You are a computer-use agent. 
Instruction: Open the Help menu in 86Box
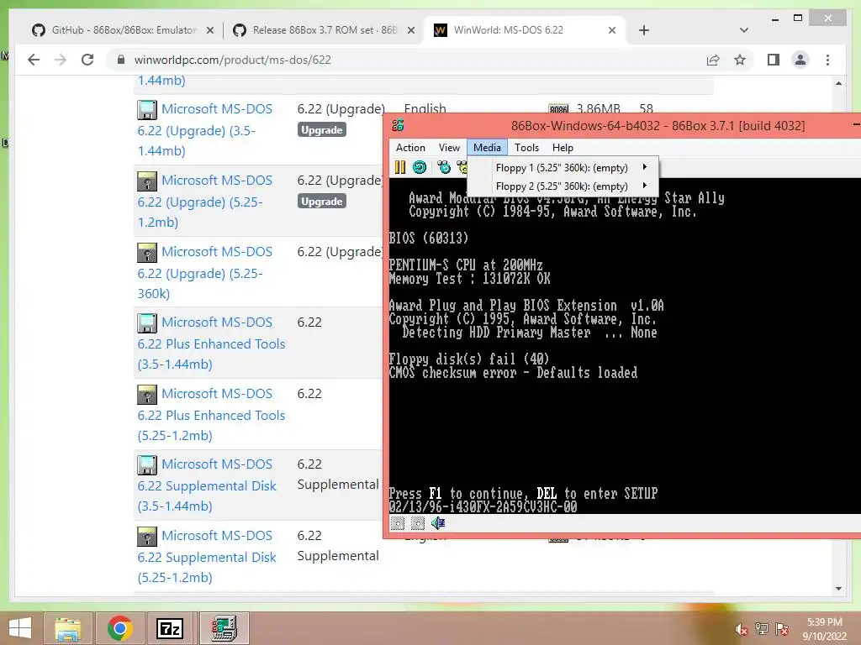(x=563, y=148)
